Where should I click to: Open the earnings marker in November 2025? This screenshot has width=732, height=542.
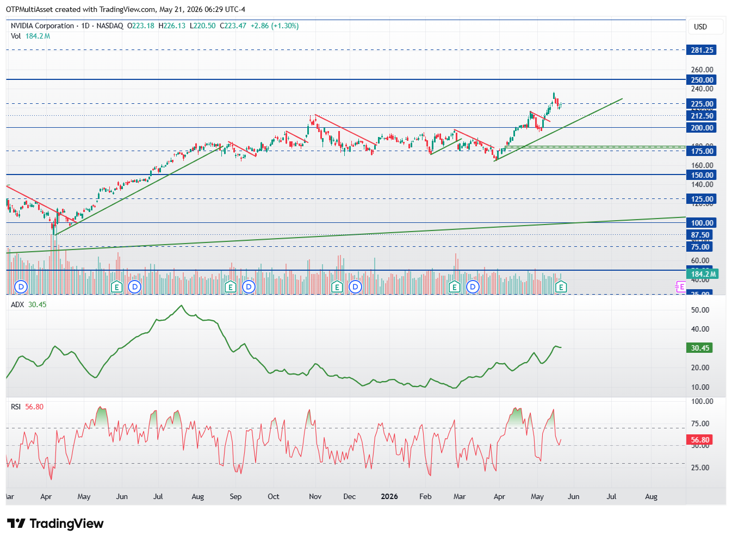pyautogui.click(x=337, y=286)
